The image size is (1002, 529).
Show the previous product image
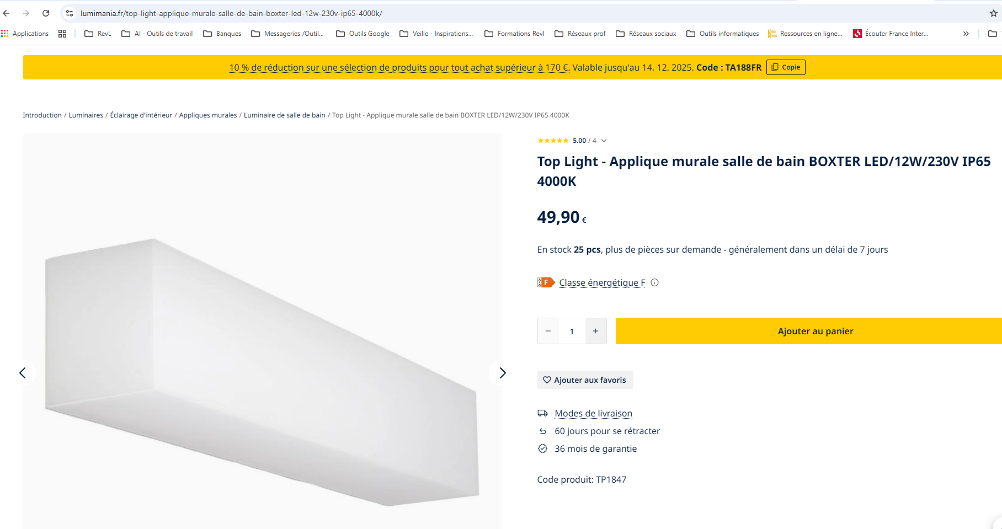coord(23,373)
